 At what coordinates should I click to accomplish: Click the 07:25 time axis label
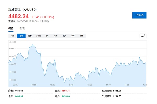(x=15, y=85)
